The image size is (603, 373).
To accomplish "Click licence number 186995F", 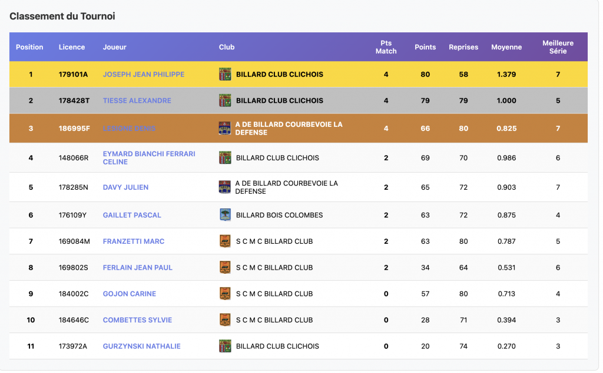I will [x=74, y=129].
